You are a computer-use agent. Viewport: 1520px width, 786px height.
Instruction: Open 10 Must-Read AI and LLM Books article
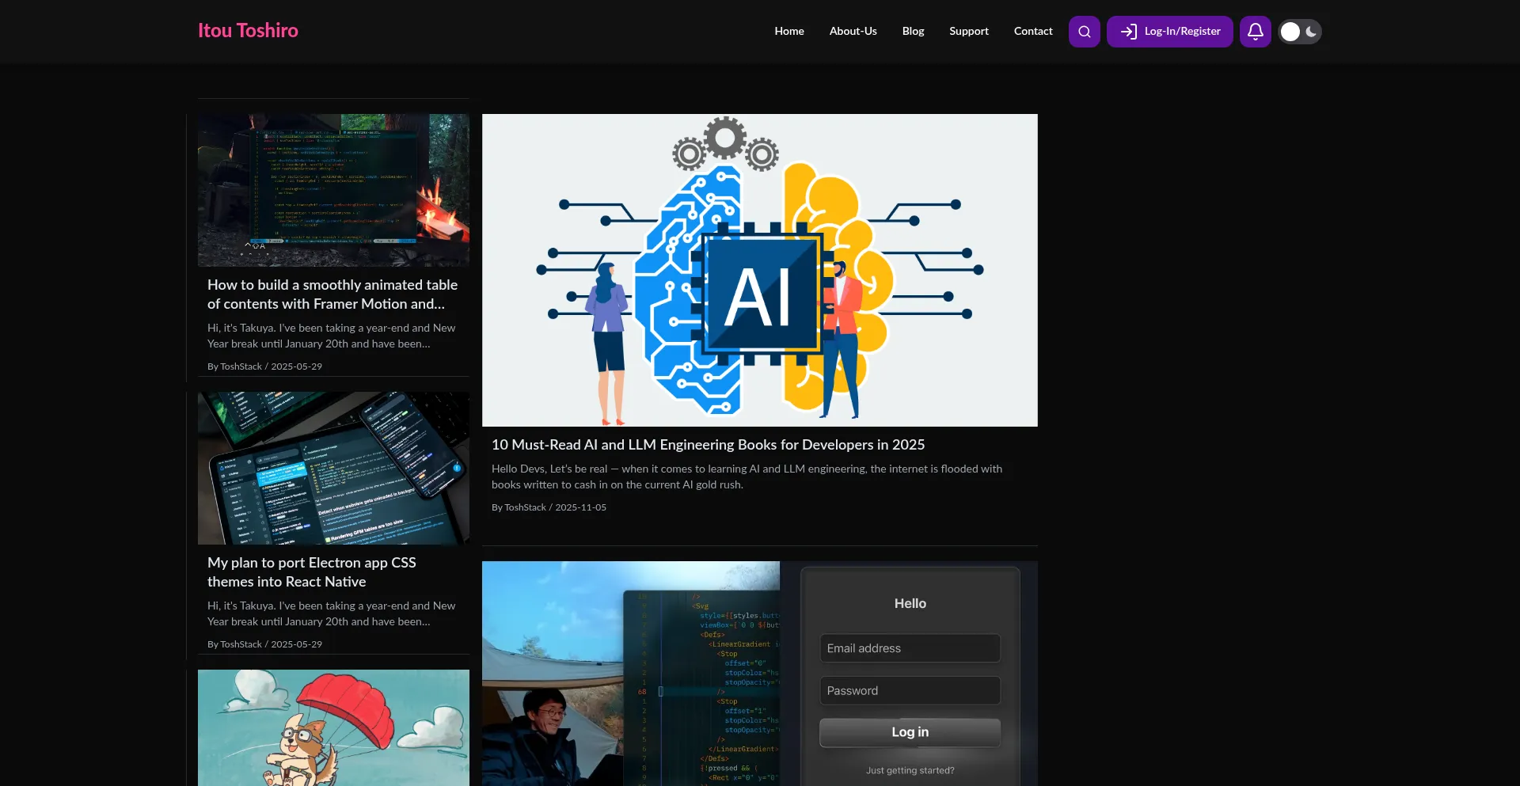(x=708, y=445)
